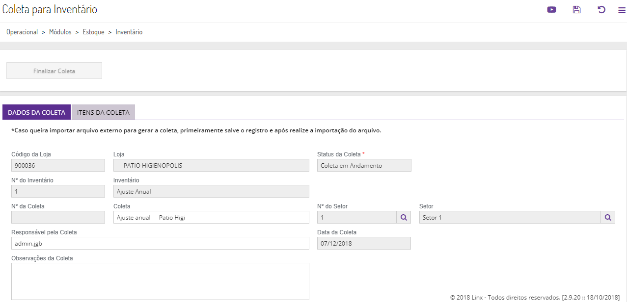Click the undo/refresh arrow icon
The width and height of the screenshot is (627, 302).
(x=601, y=9)
